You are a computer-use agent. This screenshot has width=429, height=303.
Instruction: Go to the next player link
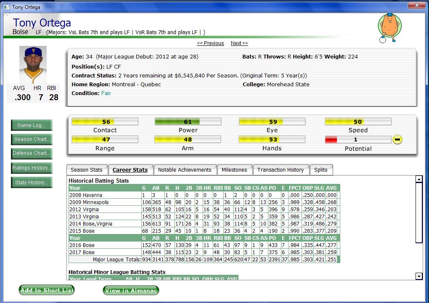click(239, 43)
